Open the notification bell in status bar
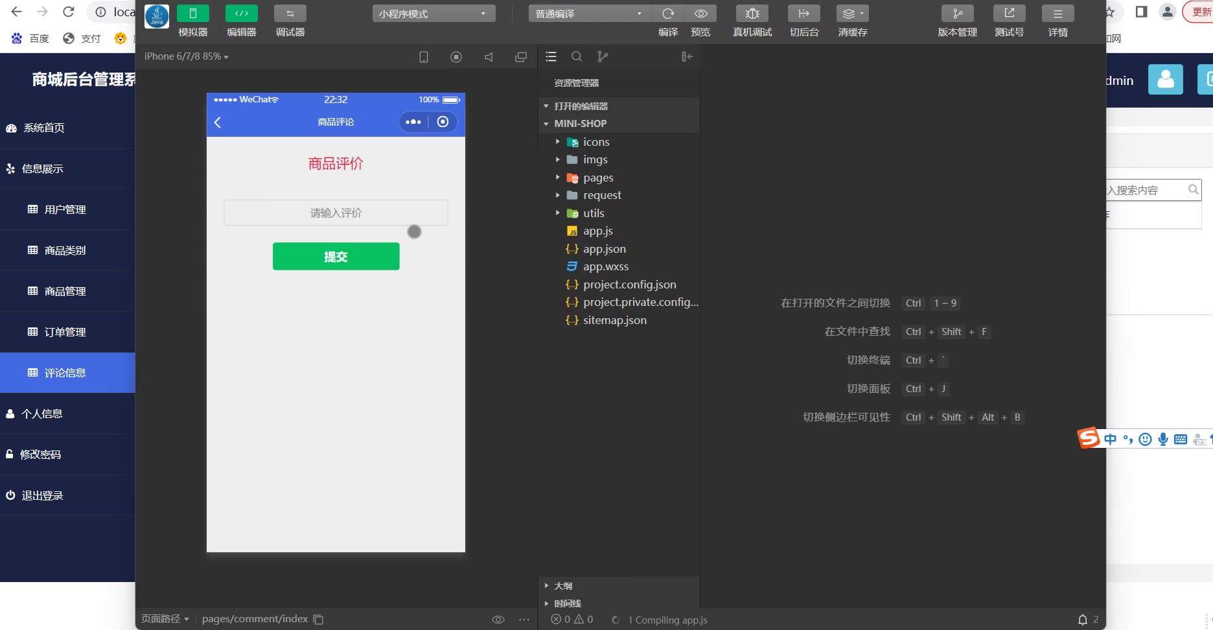Viewport: 1213px width, 630px height. tap(1083, 620)
